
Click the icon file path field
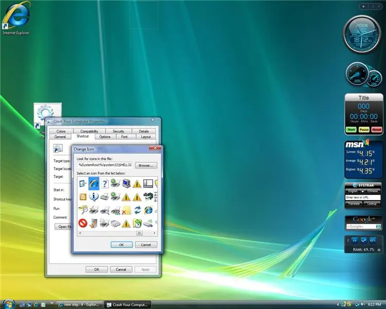pyautogui.click(x=105, y=165)
